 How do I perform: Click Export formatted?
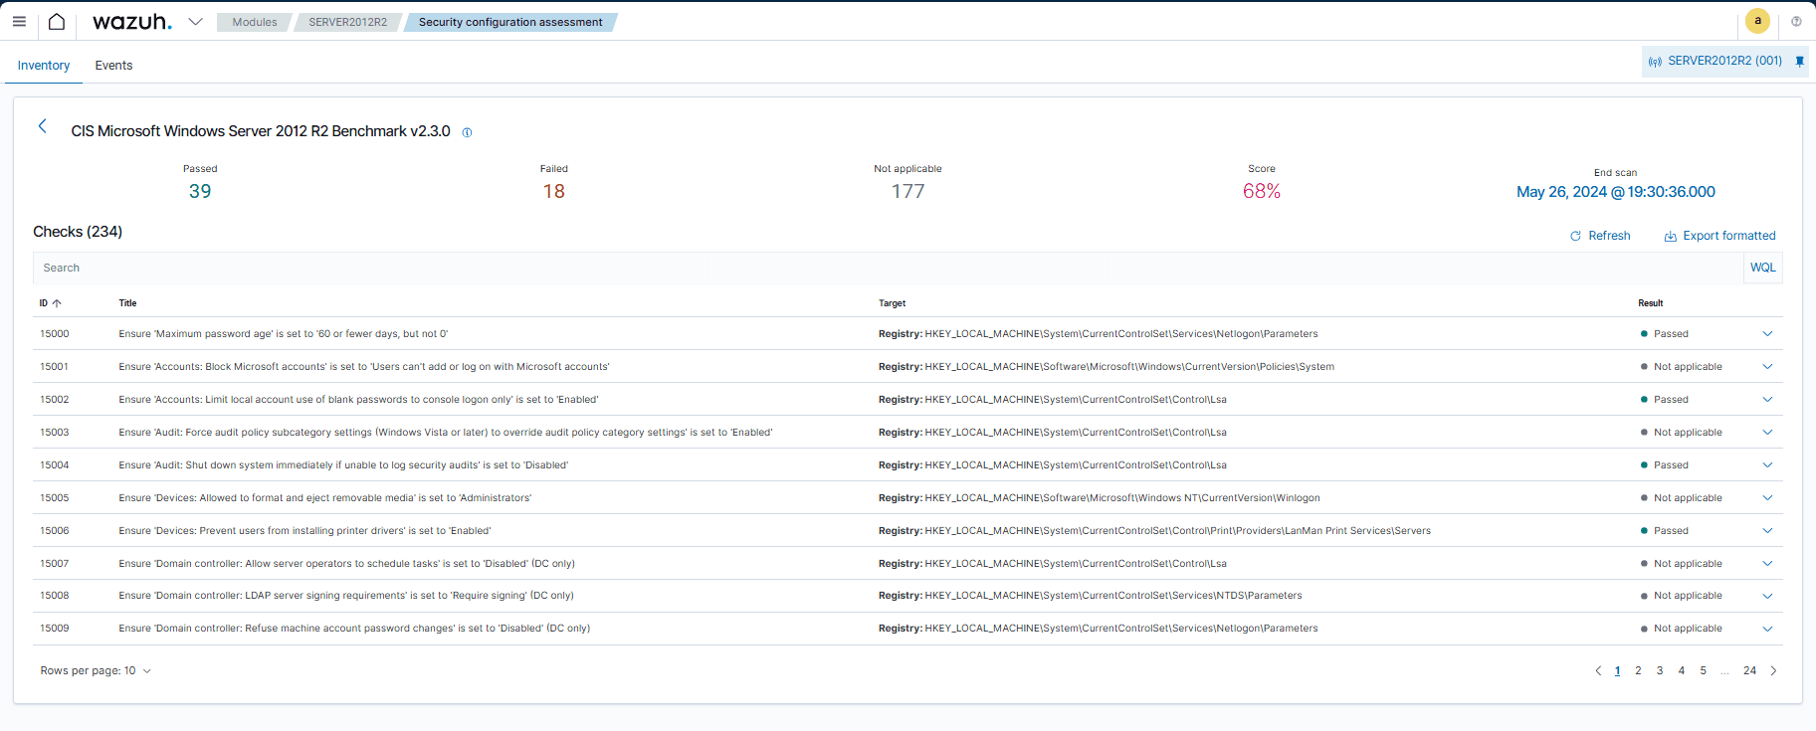pyautogui.click(x=1719, y=236)
